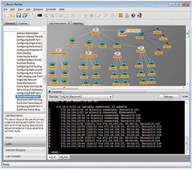Viewport: 194px width, 170px height.
Task: Select the Address Optimization lab
Action: tap(28, 33)
